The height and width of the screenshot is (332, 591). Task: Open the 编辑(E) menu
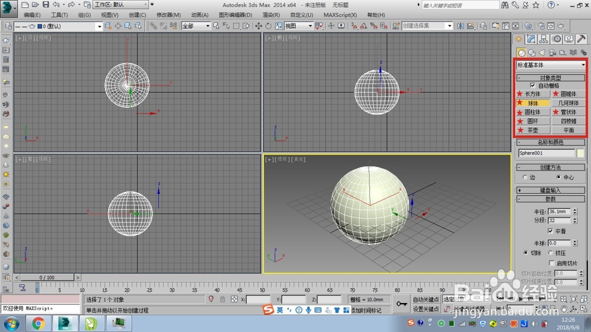pos(32,15)
